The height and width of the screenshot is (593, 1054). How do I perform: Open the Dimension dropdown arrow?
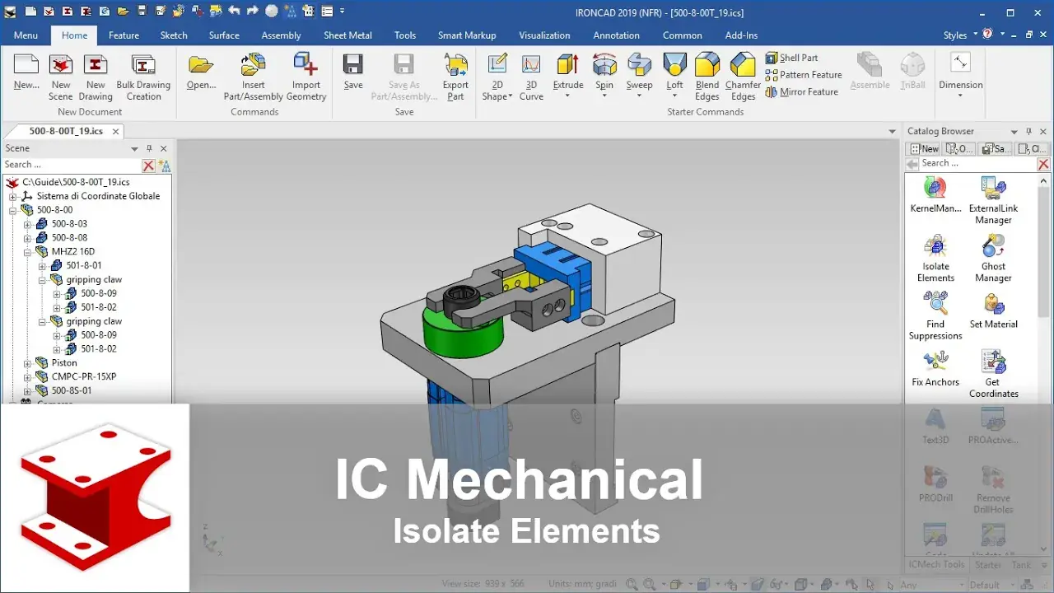(960, 96)
